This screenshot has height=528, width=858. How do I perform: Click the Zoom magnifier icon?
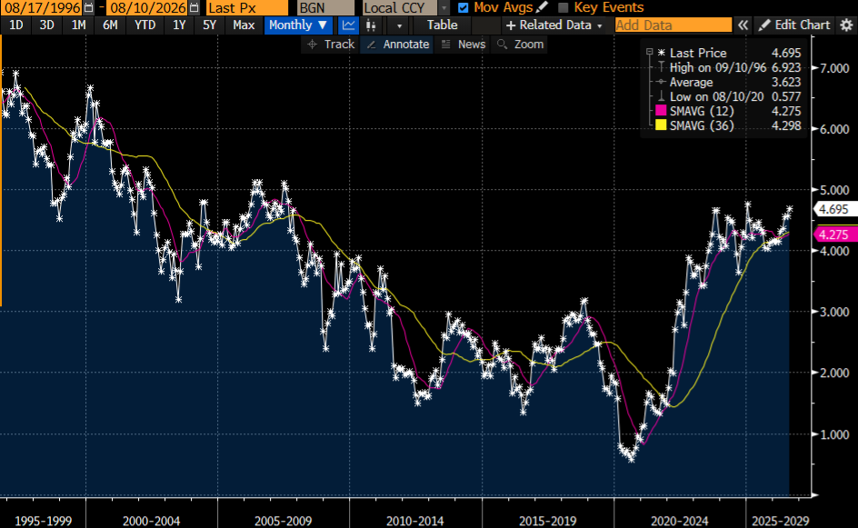[502, 45]
